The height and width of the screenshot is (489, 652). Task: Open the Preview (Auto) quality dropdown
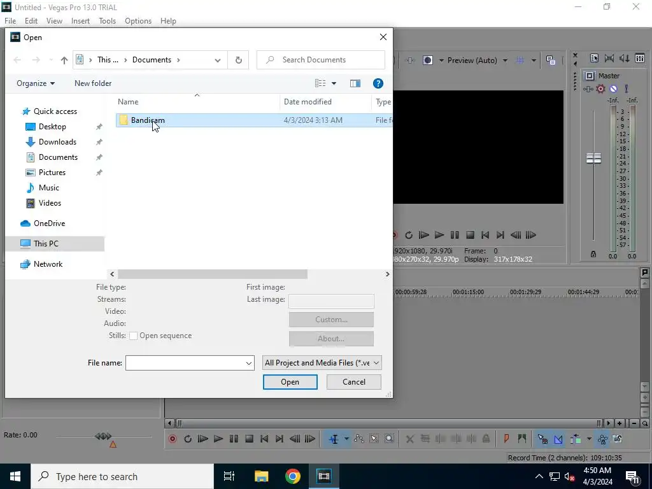coord(505,60)
